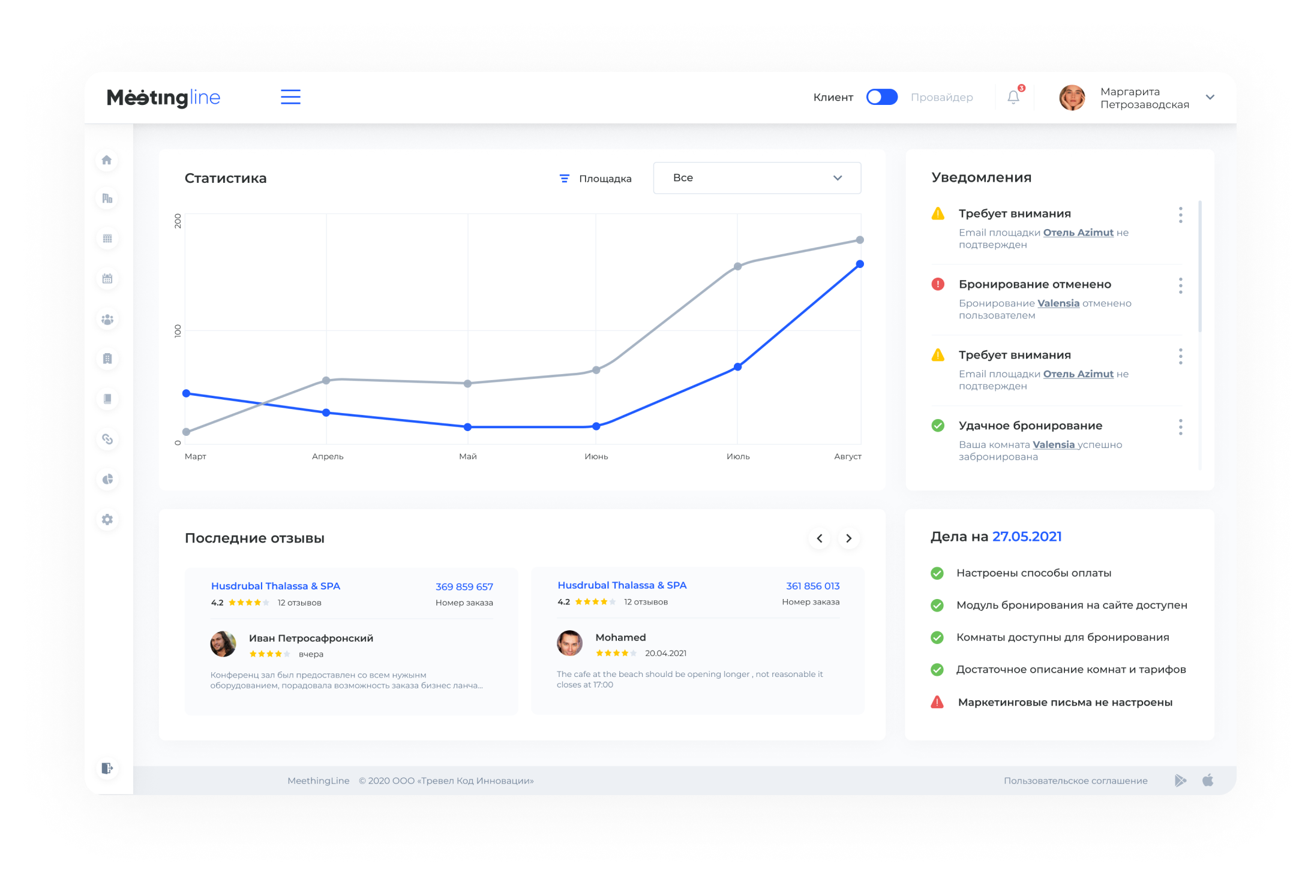Viewport: 1314px width, 885px height.
Task: Open the Площадка 'Все' dropdown
Action: pyautogui.click(x=757, y=178)
